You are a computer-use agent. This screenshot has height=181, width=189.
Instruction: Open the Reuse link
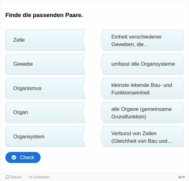(x=14, y=177)
